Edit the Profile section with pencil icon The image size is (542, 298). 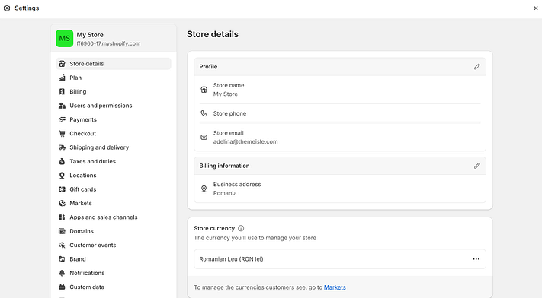tap(476, 67)
